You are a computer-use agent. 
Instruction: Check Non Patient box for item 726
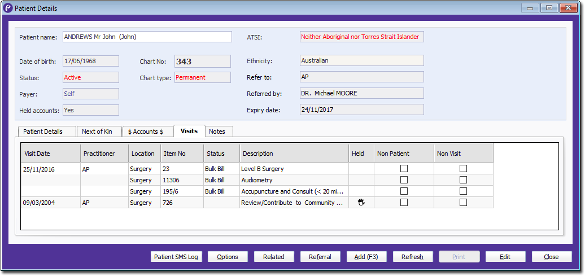404,203
